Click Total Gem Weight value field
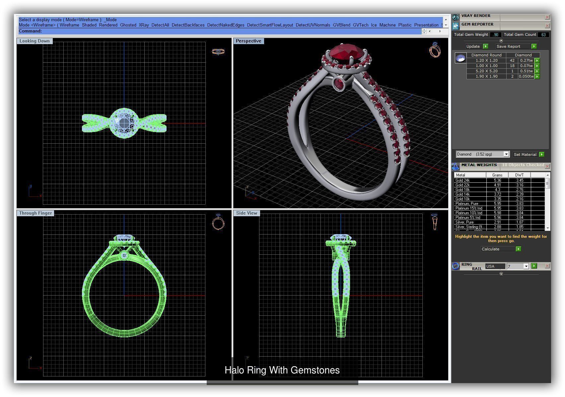 [x=495, y=34]
